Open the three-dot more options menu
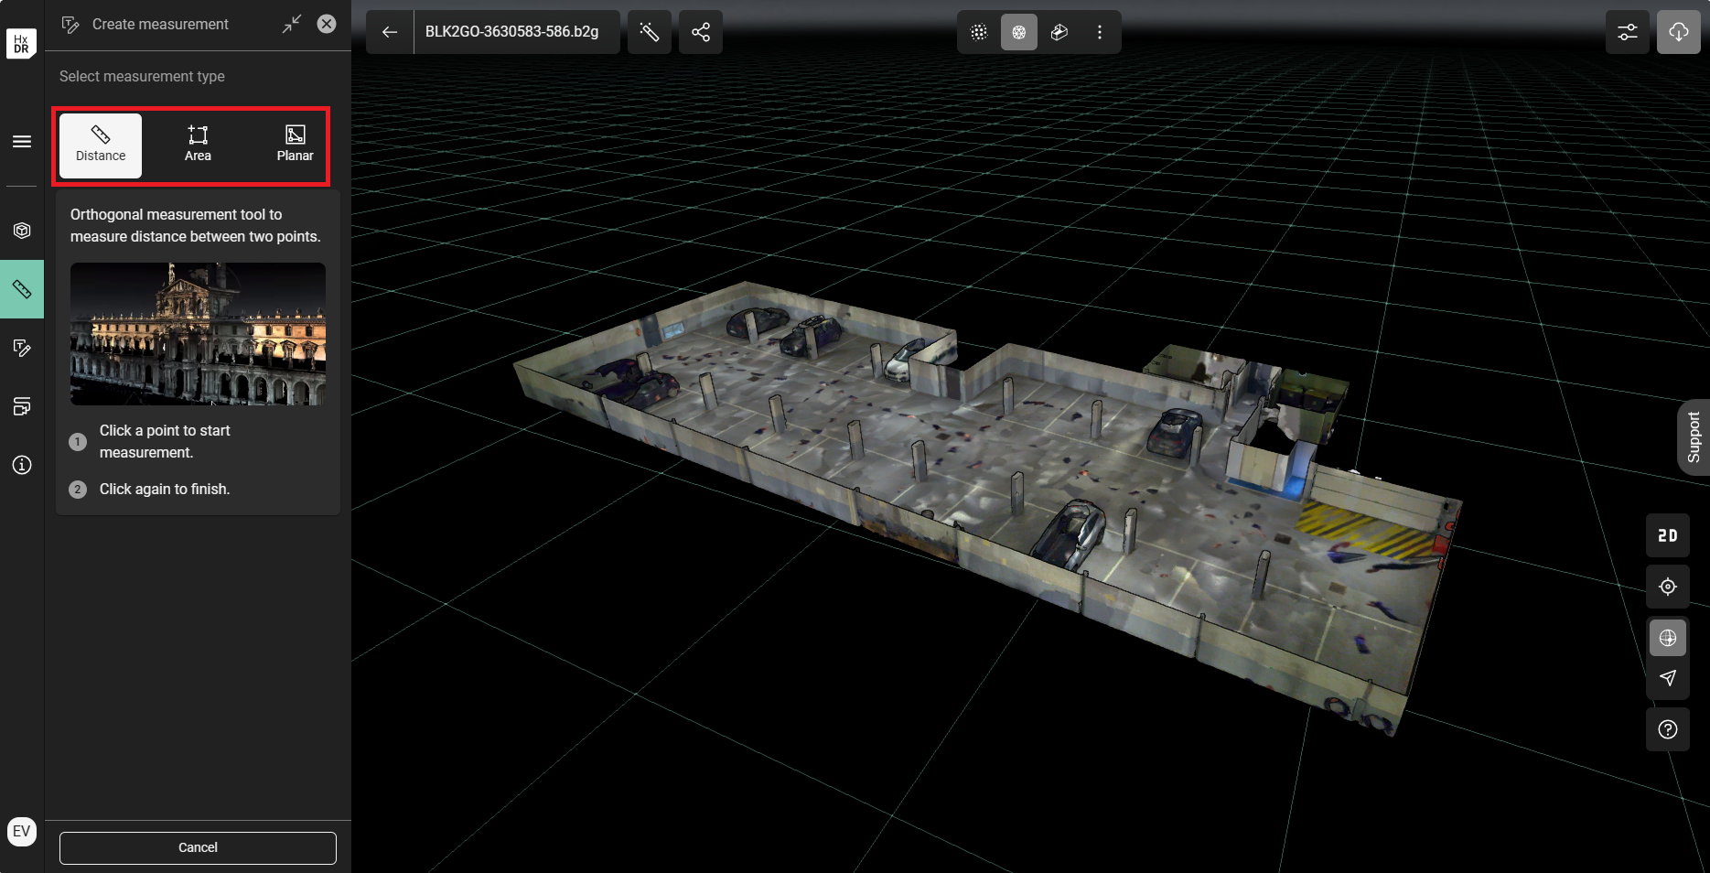 (1100, 32)
